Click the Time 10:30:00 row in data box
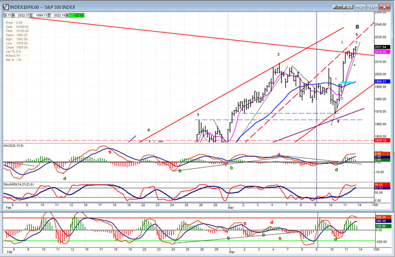395x257 pixels. 17,31
